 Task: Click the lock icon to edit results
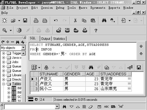coord(46,67)
